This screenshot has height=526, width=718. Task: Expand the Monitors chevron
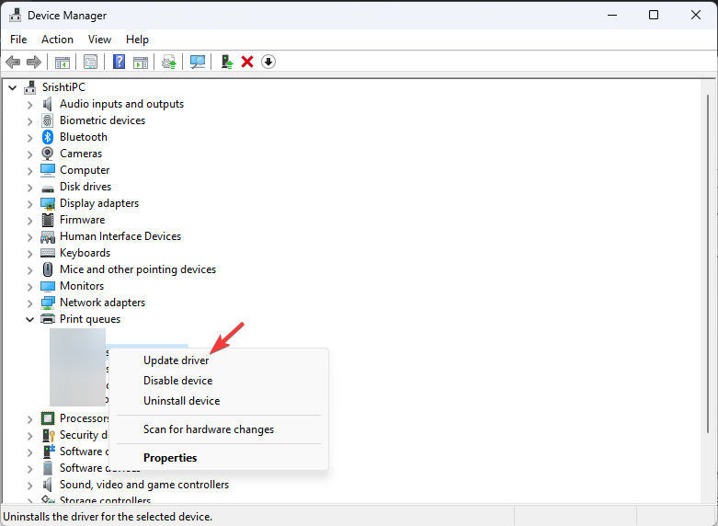tap(30, 286)
